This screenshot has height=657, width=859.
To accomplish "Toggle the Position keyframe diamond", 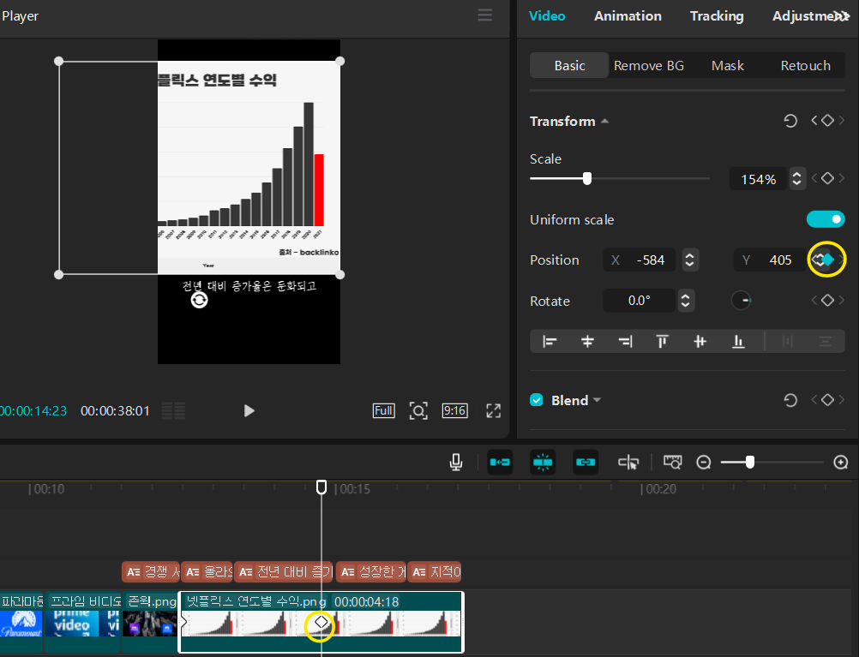I will pos(827,260).
